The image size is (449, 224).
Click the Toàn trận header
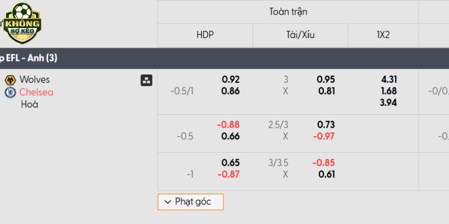point(288,11)
